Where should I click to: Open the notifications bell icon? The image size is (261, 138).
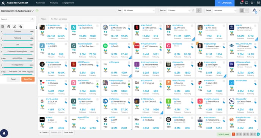(241, 3)
